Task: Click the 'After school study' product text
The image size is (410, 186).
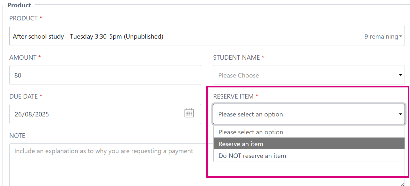Action: point(88,37)
